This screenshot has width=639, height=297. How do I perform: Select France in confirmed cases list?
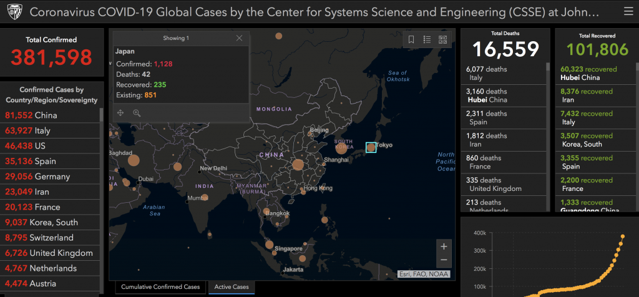tap(50, 207)
